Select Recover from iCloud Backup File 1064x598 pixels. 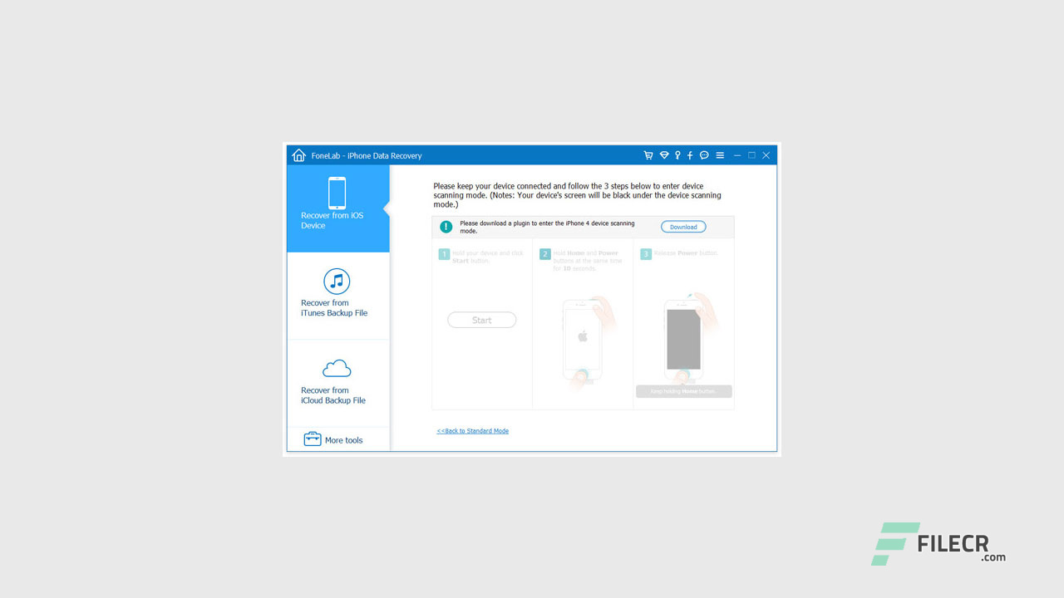[x=338, y=383]
